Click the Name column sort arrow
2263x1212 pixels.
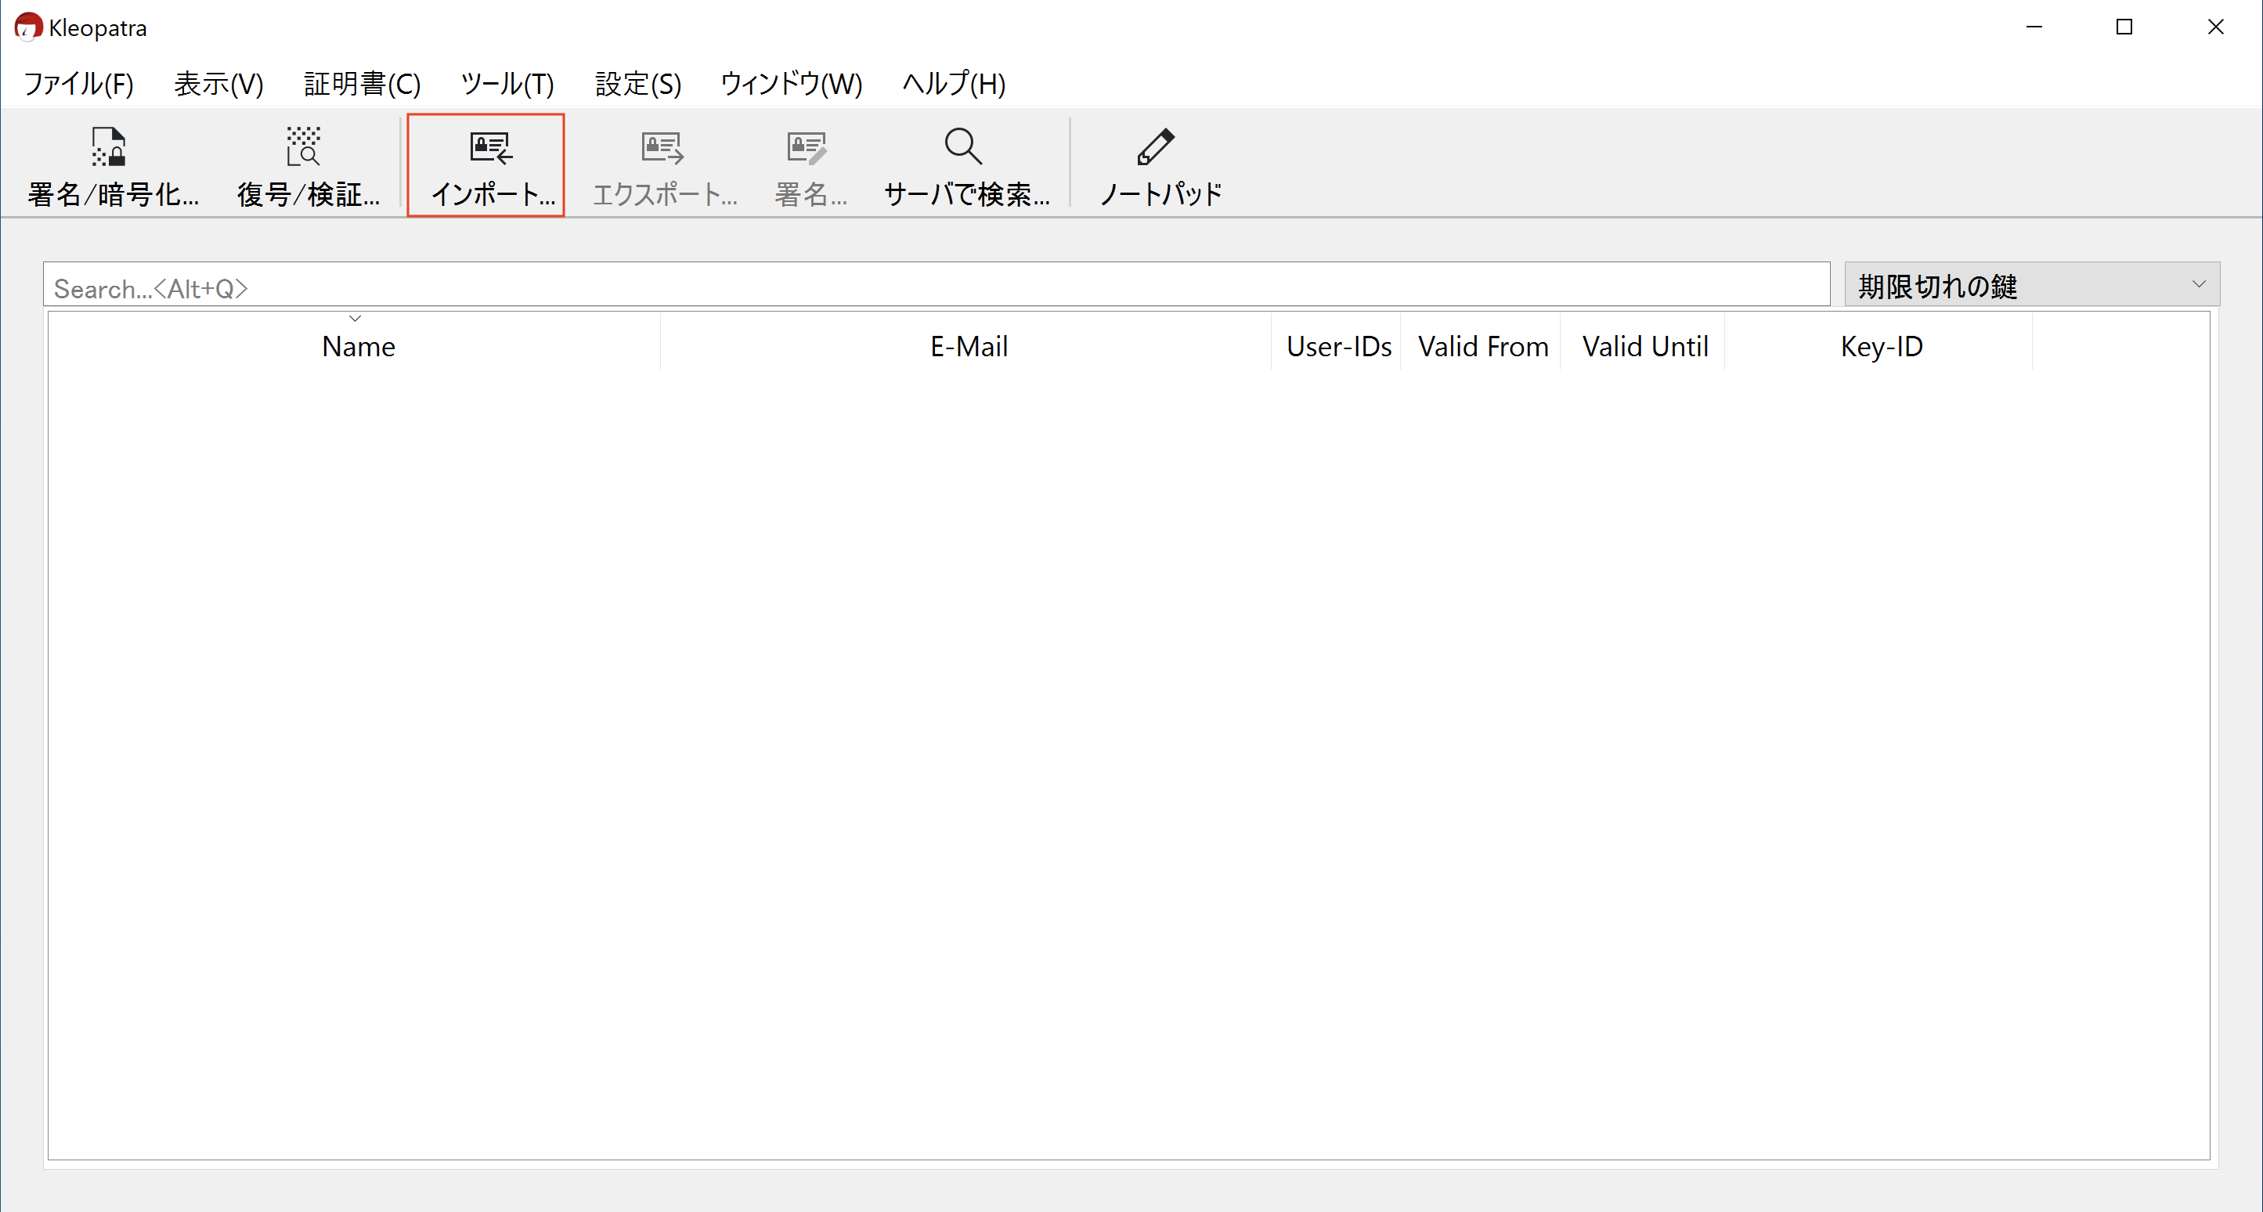[x=355, y=319]
